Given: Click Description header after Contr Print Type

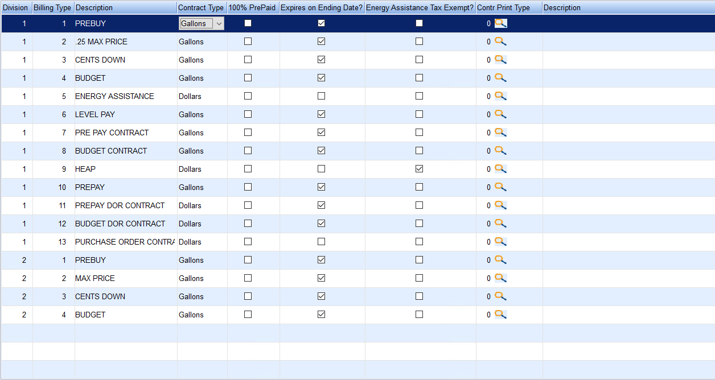Looking at the screenshot, I should [x=628, y=7].
